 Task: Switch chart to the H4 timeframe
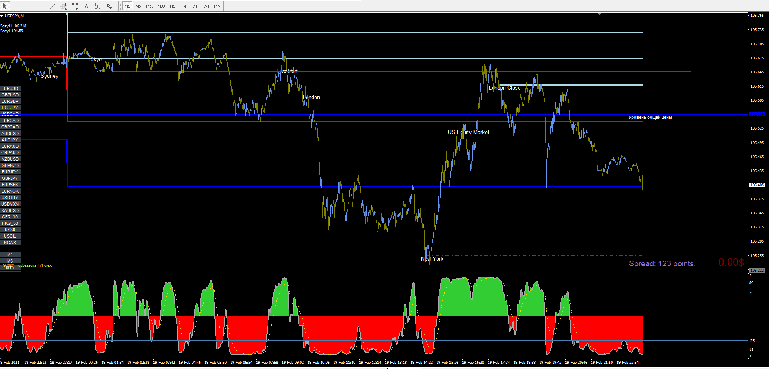183,6
